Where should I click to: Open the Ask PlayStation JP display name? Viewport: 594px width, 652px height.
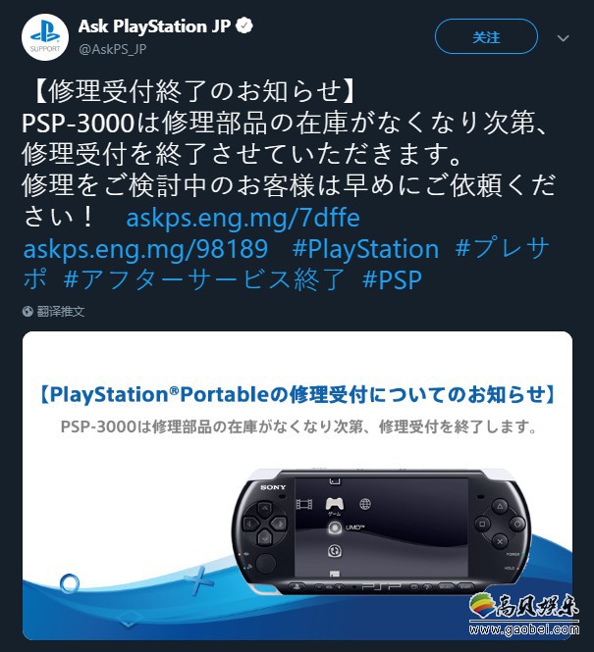click(154, 26)
